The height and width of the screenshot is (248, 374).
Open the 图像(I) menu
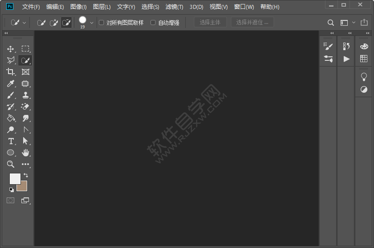(x=78, y=7)
